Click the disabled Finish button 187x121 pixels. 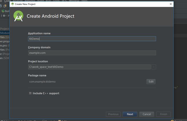click(163, 114)
